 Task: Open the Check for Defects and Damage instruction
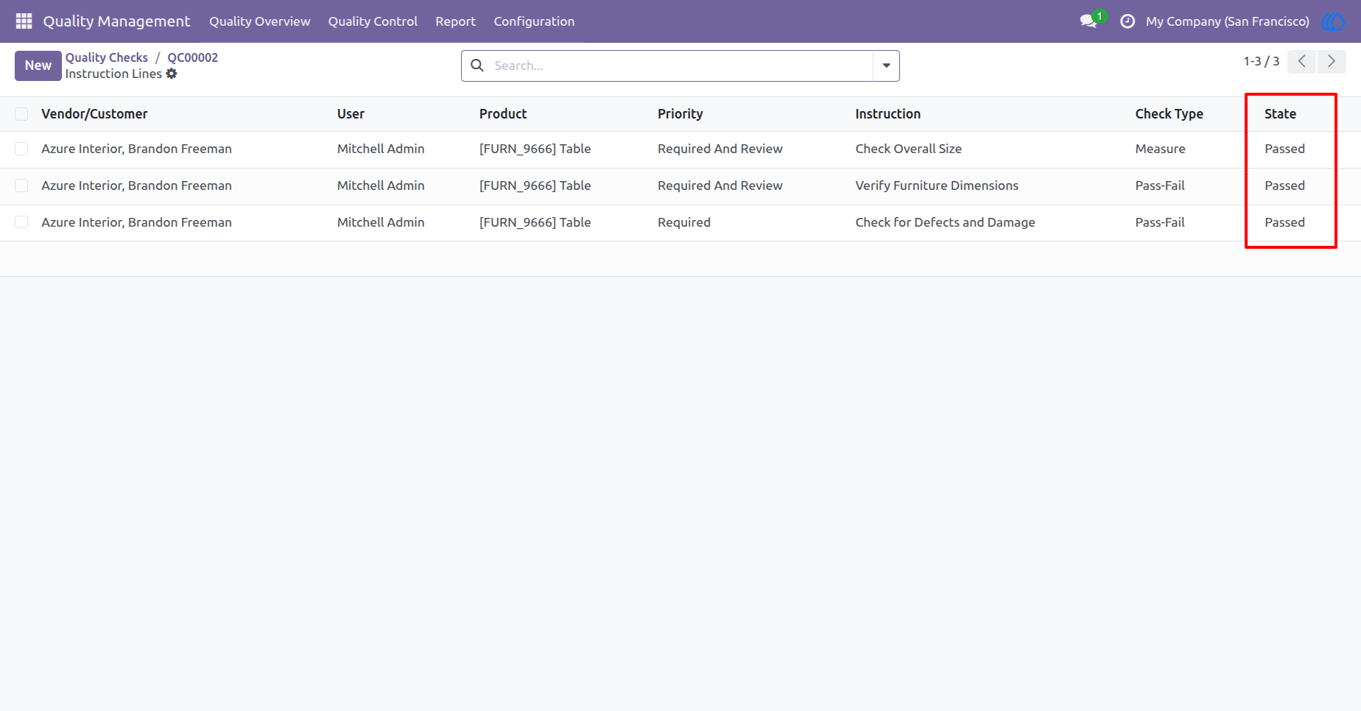click(x=945, y=222)
